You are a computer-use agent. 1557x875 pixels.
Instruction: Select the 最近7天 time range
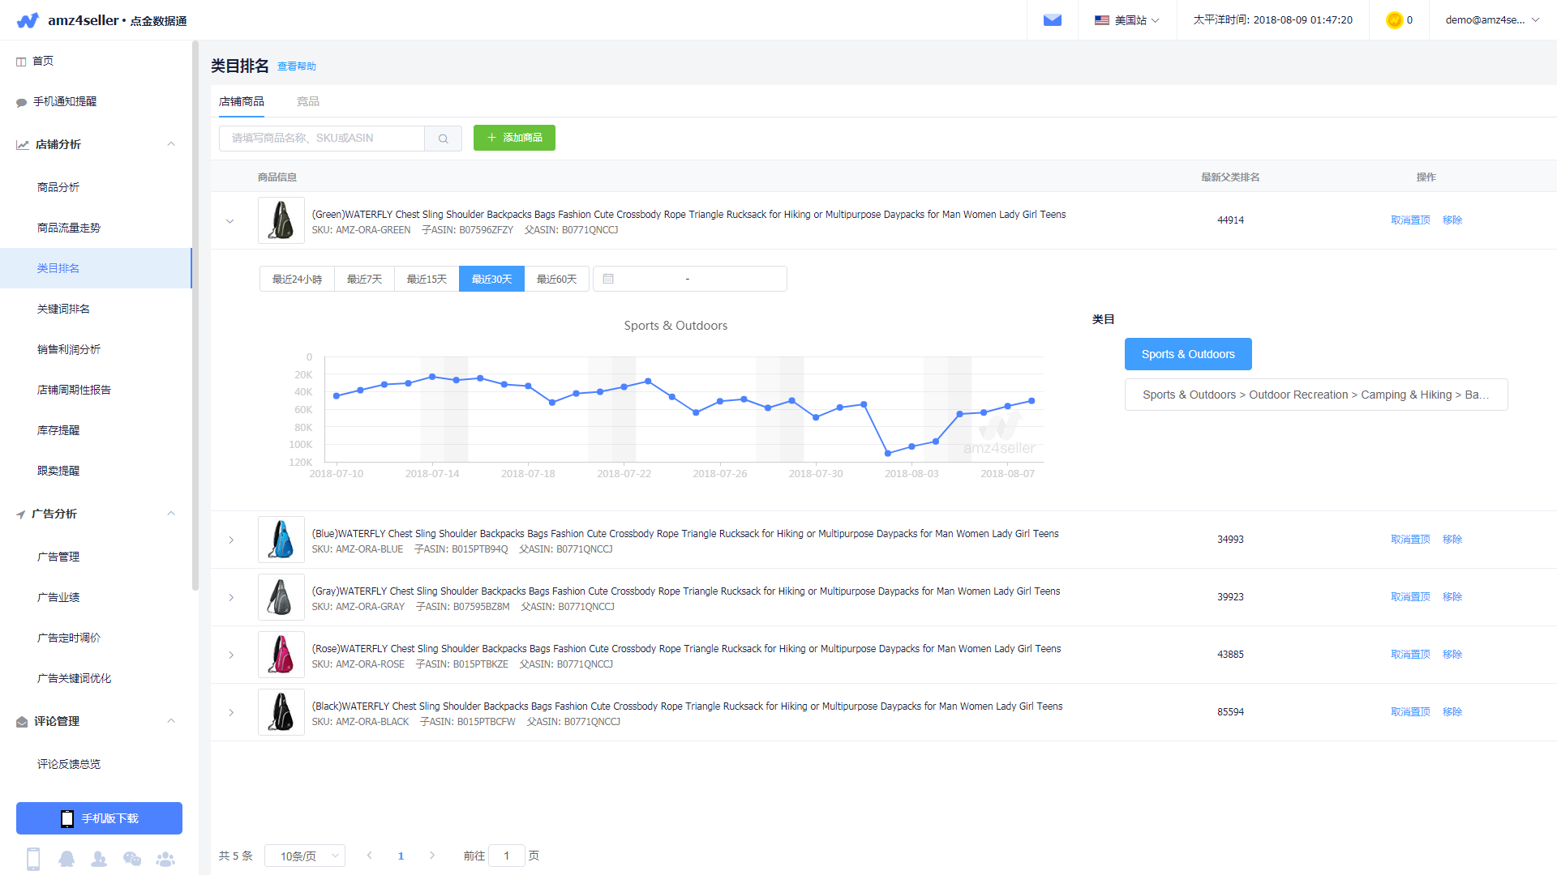[364, 279]
